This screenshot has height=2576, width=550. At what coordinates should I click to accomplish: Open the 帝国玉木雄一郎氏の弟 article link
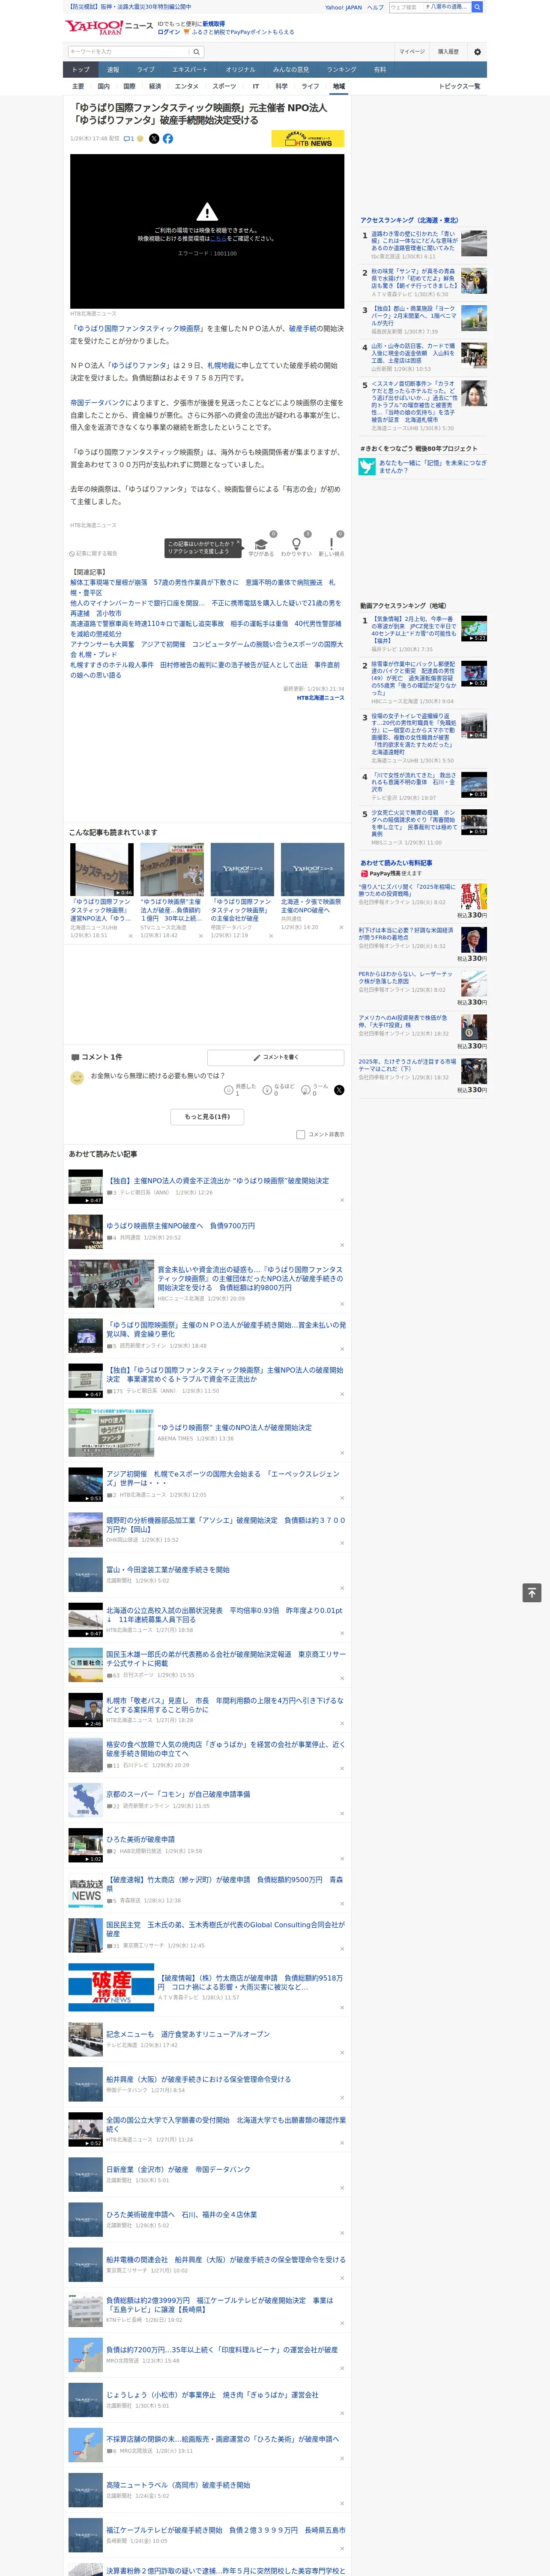226,1658
